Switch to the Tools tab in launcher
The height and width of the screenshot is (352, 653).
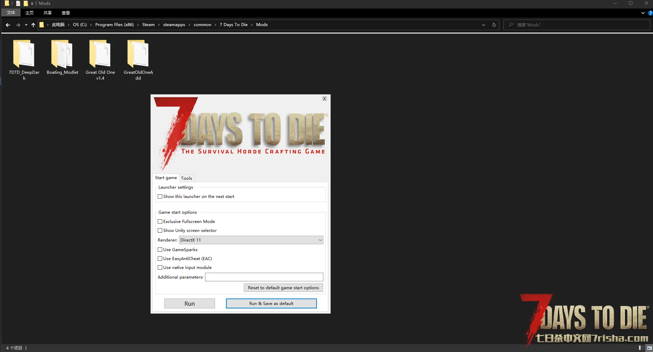click(x=187, y=178)
